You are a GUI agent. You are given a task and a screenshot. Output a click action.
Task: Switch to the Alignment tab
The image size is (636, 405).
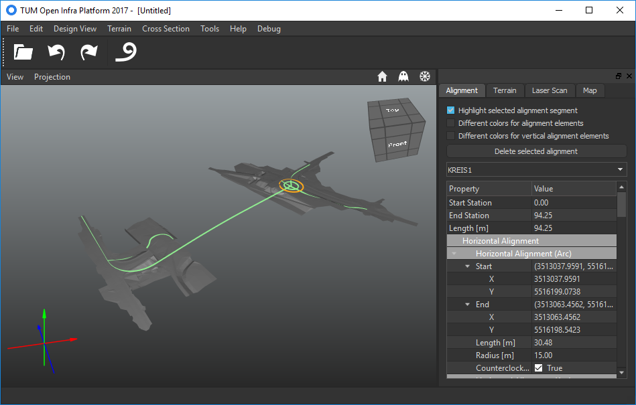coord(462,90)
